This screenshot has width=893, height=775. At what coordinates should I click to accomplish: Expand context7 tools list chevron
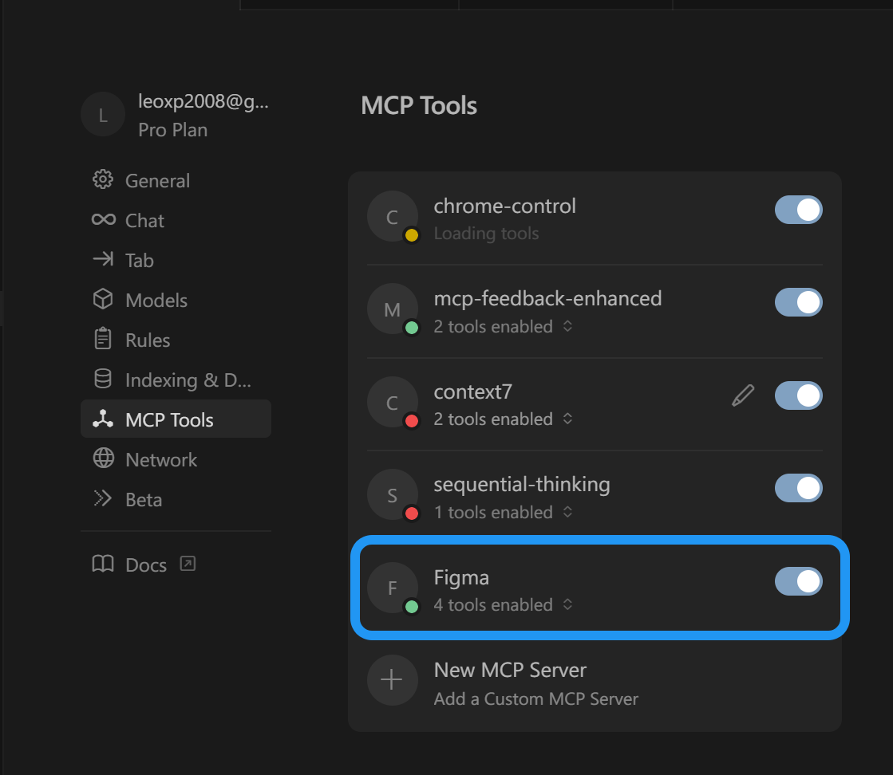coord(568,419)
